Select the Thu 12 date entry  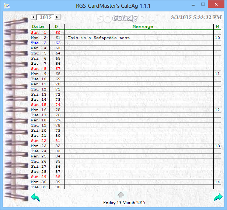tap(38, 89)
